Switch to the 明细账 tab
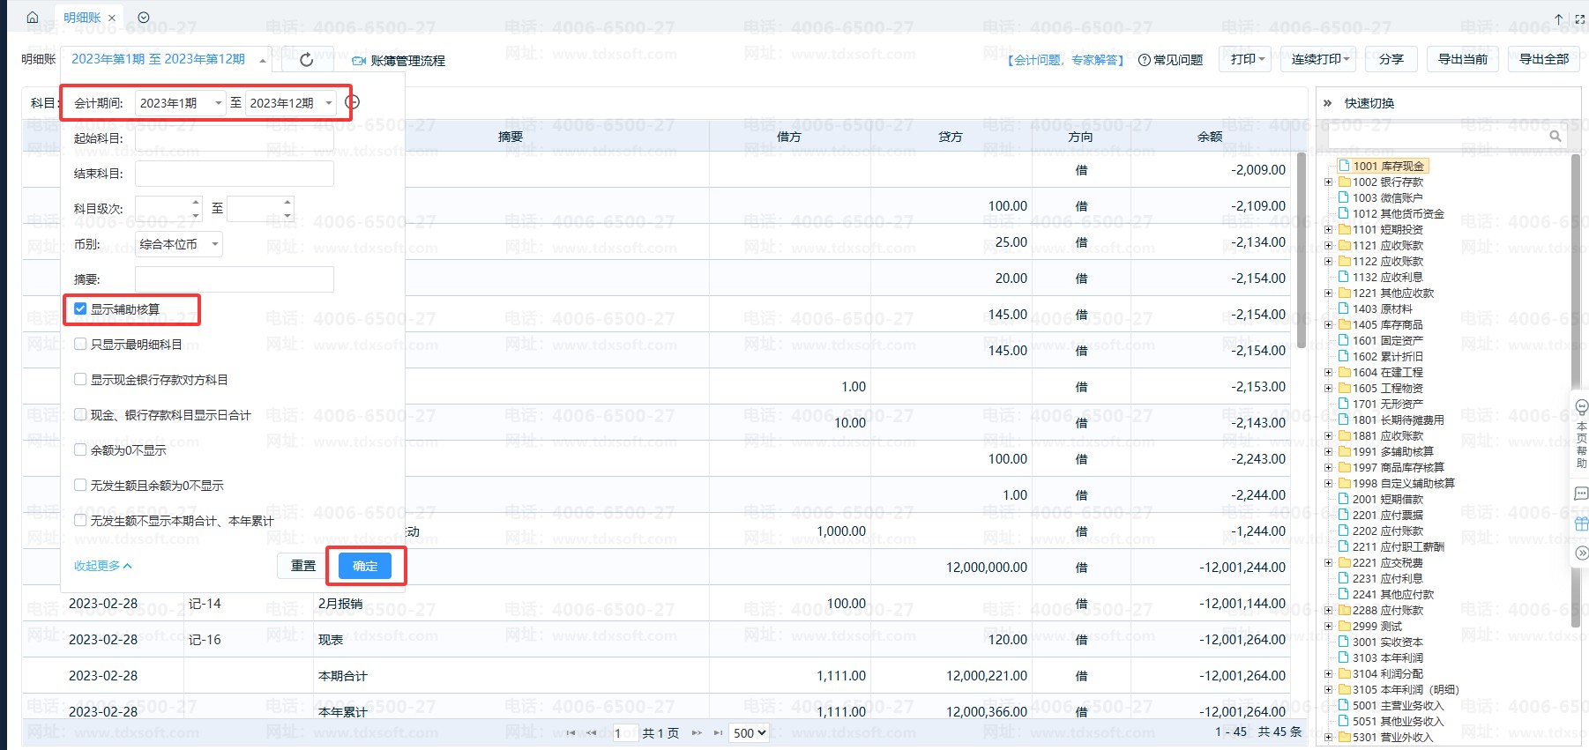This screenshot has width=1589, height=750. click(x=82, y=18)
